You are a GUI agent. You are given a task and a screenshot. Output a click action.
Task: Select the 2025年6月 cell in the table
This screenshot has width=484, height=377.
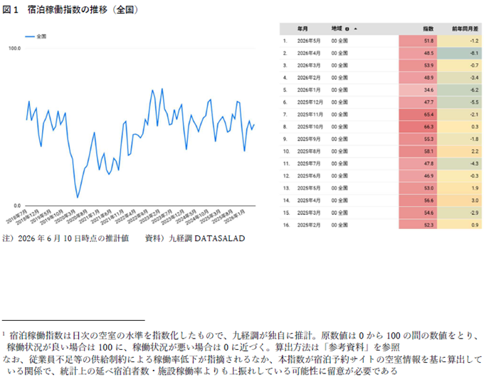coord(309,176)
